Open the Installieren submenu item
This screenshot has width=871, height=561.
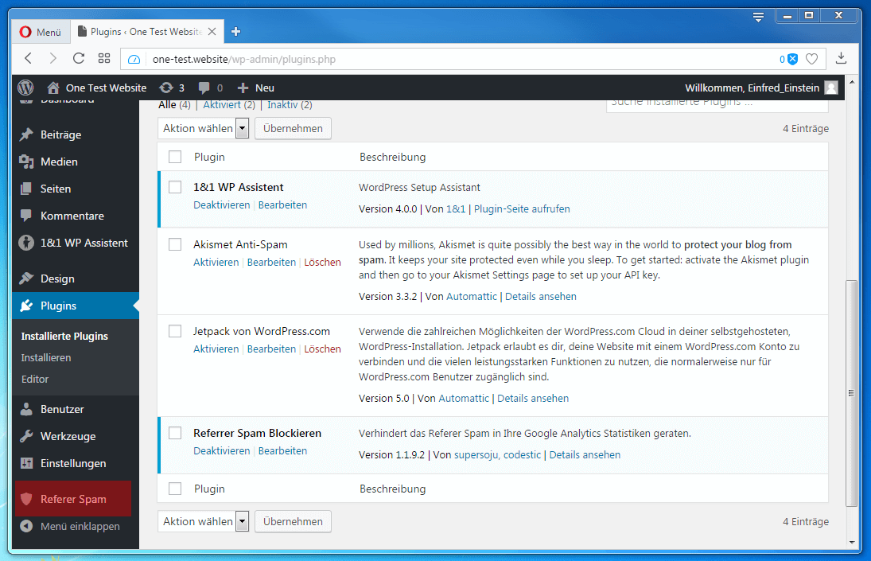[x=46, y=358]
